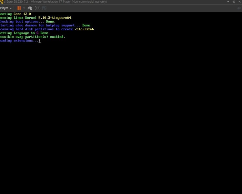Viewport: 242px width, 194px height.
Task: Close the VMware Workstation Player window
Action: point(240,2)
